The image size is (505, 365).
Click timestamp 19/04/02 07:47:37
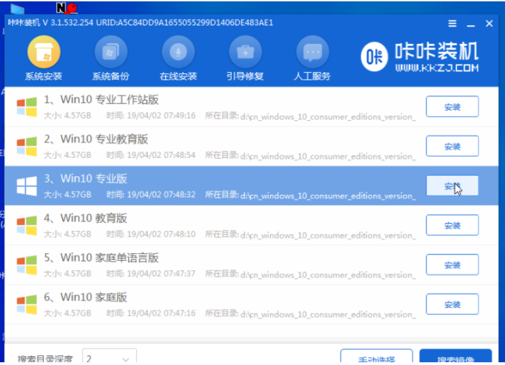click(161, 274)
